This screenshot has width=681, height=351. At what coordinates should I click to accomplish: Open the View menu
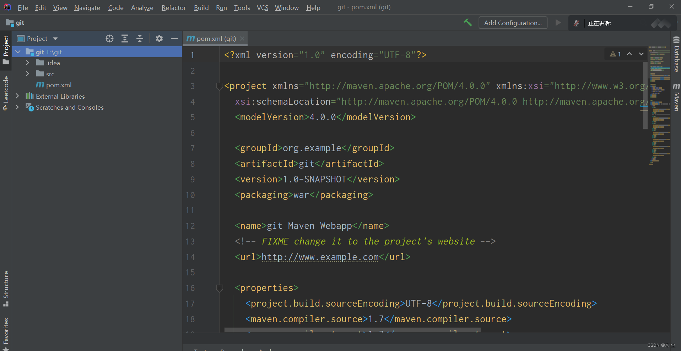(60, 7)
